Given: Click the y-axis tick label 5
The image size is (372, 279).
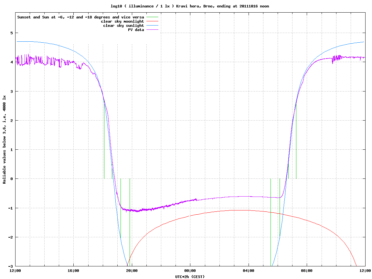Looking at the screenshot, I should (11, 33).
